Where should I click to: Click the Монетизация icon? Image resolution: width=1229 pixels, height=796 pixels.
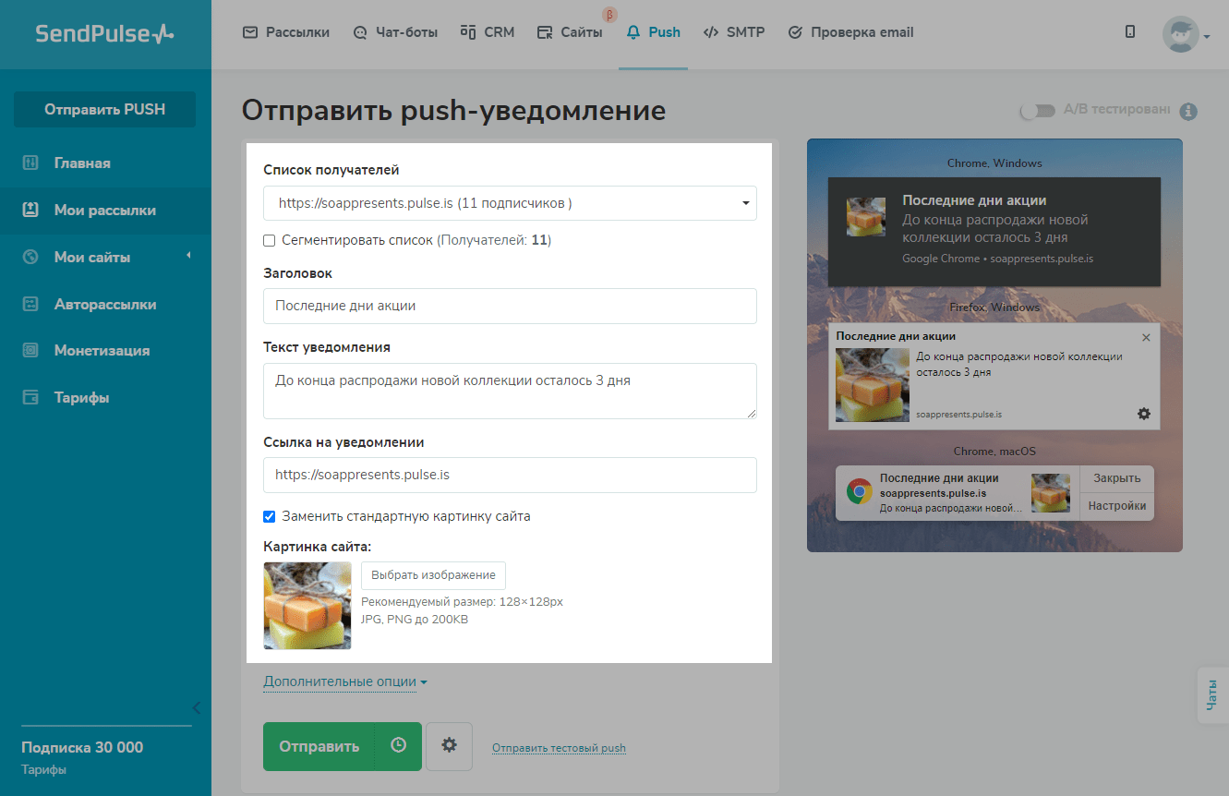30,351
